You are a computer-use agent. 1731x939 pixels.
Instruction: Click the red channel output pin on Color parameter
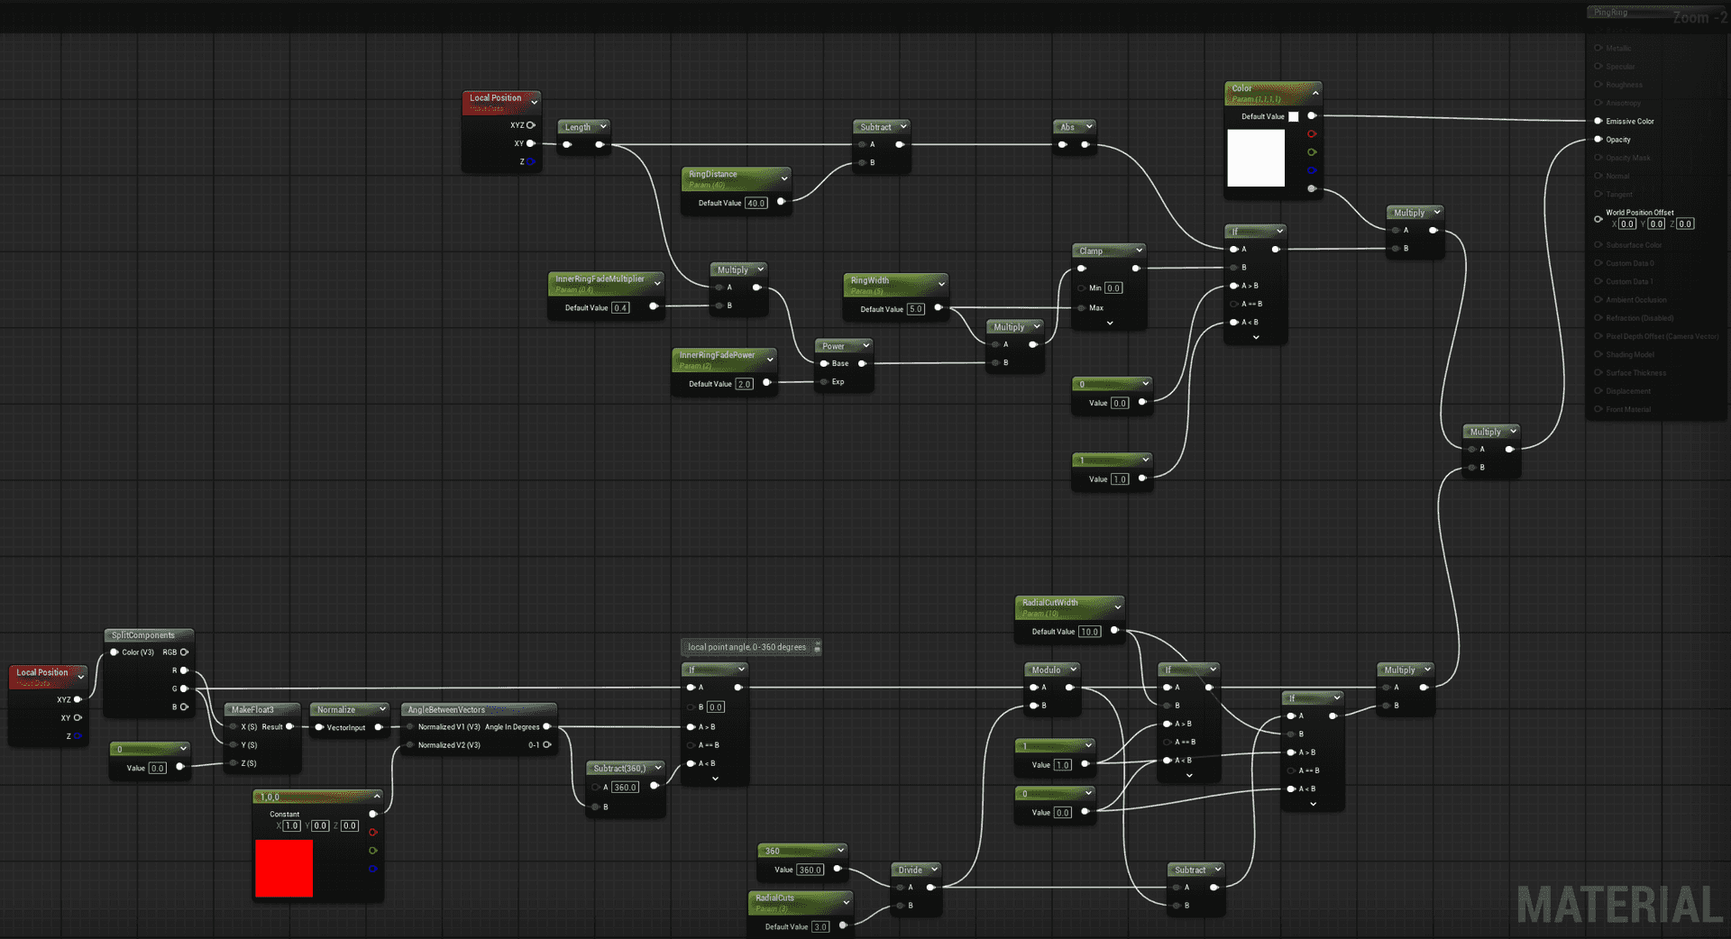click(1312, 133)
